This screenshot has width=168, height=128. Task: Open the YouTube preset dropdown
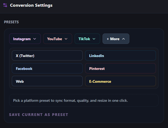58,39
